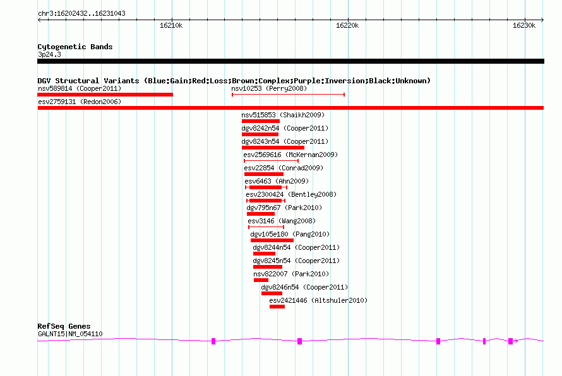Click the 16210k ruler tick label
The height and width of the screenshot is (376, 562).
171,25
